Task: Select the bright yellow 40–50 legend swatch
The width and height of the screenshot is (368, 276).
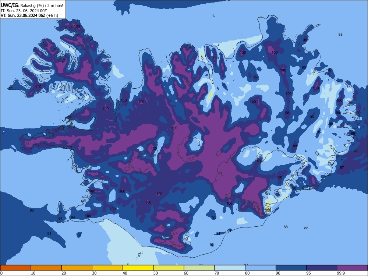Action: (x=138, y=268)
